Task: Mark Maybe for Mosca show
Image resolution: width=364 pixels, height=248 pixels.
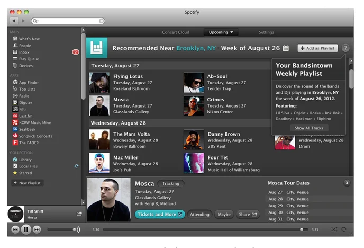Action: coord(224,215)
